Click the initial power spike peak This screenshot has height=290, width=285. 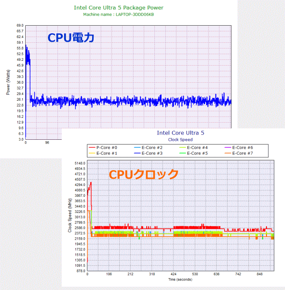tap(26, 45)
